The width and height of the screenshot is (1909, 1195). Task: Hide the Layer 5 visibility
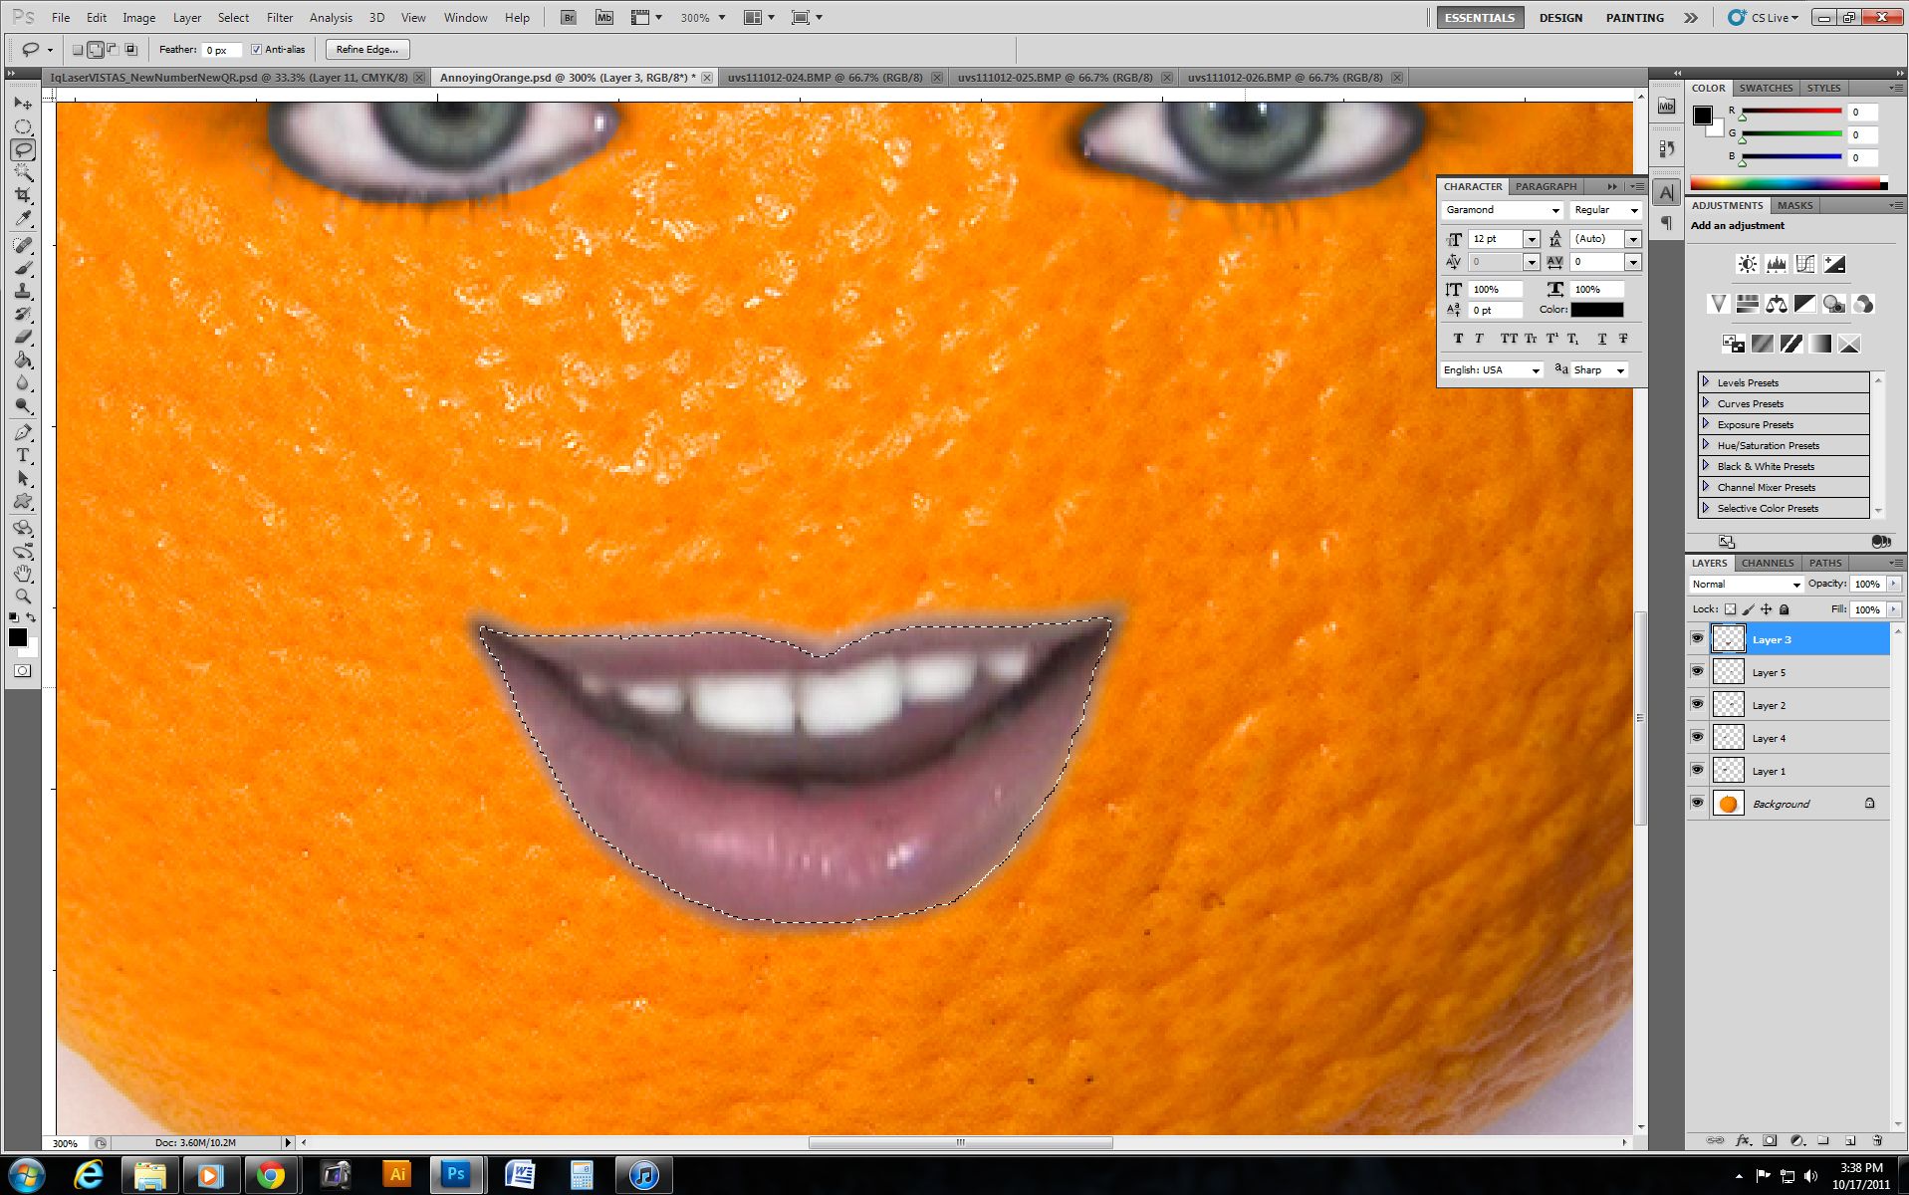1698,671
